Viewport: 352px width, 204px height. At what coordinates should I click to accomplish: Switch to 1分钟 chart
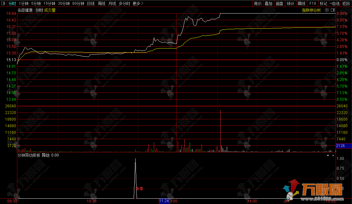coord(24,3)
